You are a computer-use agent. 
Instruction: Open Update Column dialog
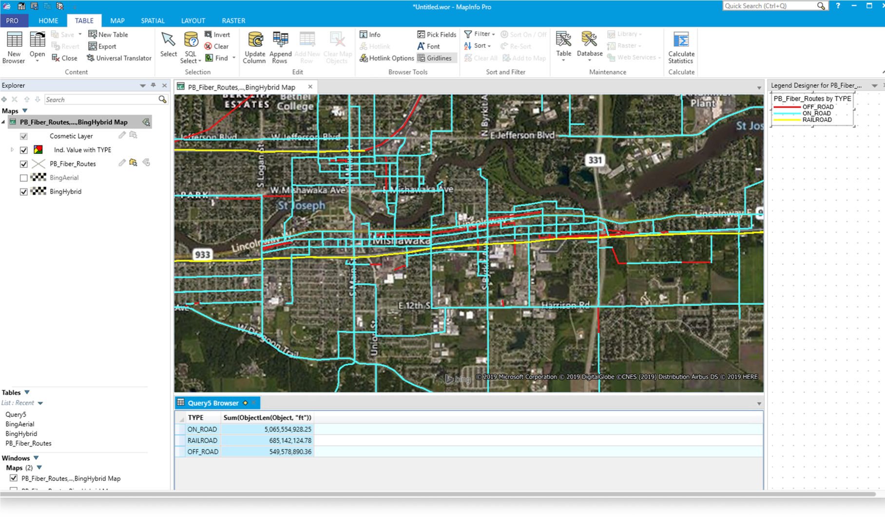click(254, 47)
